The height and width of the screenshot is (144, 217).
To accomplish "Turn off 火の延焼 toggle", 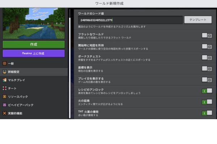I will pyautogui.click(x=207, y=102).
